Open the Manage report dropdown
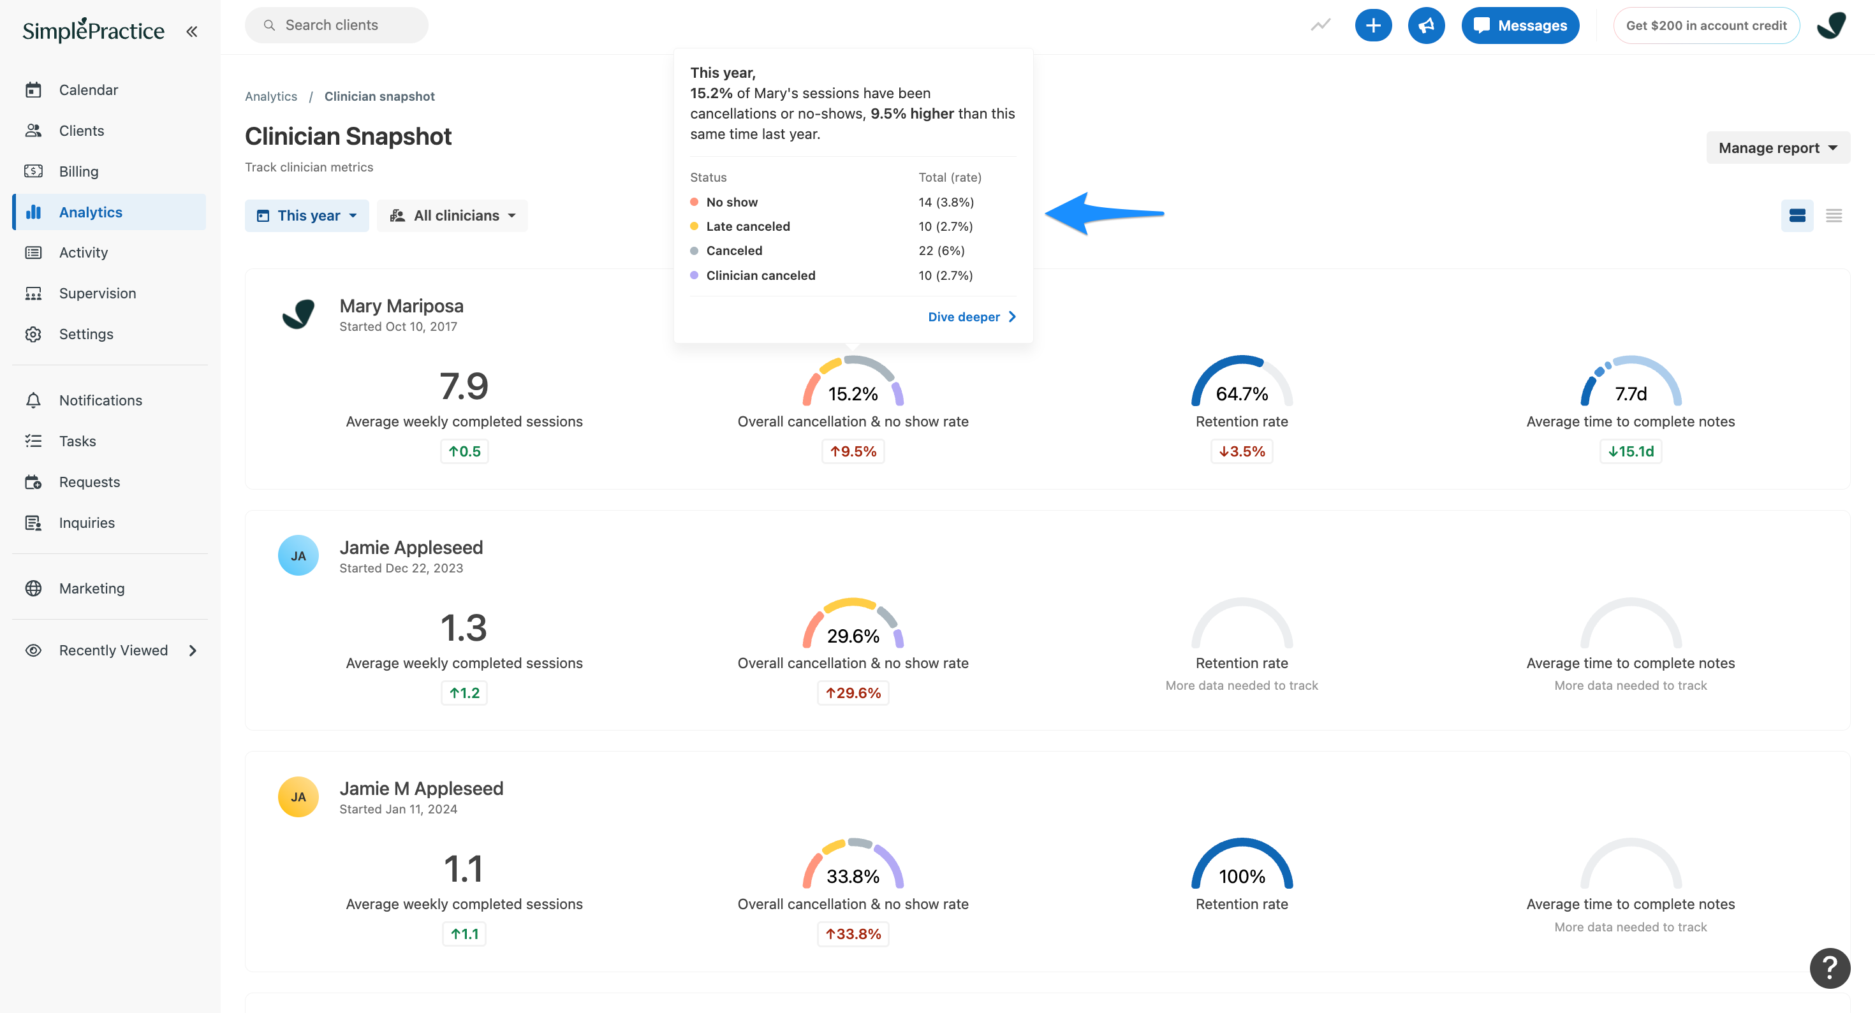The height and width of the screenshot is (1013, 1875). point(1777,148)
